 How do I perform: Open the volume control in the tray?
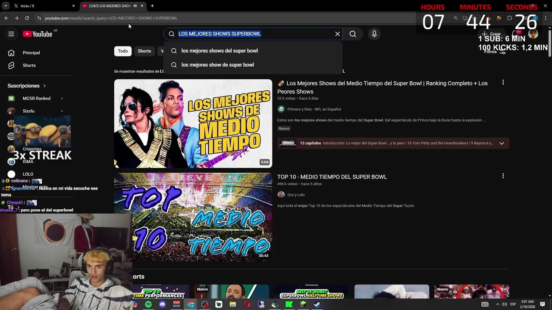tap(504, 304)
